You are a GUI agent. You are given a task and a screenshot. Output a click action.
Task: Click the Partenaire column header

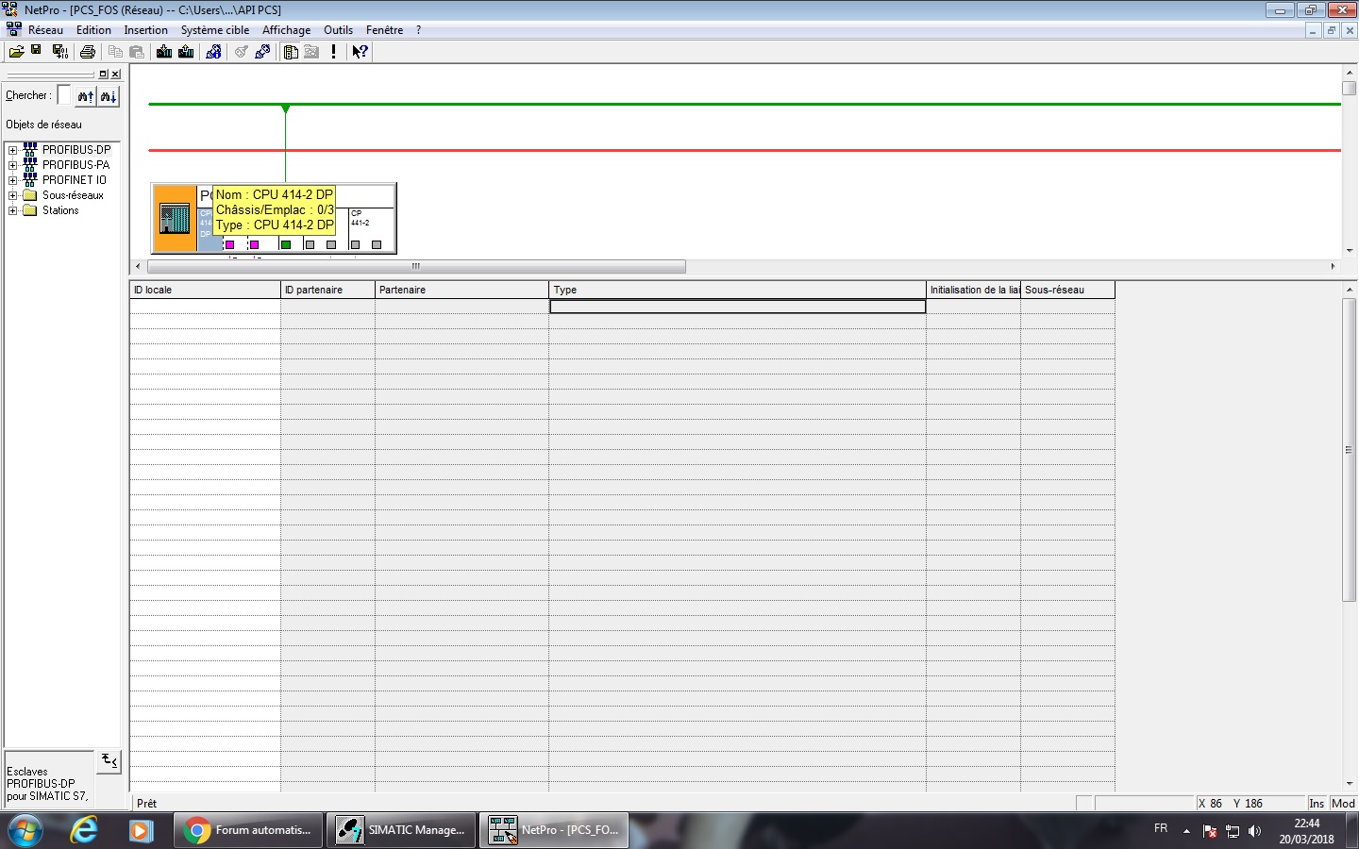pyautogui.click(x=461, y=290)
